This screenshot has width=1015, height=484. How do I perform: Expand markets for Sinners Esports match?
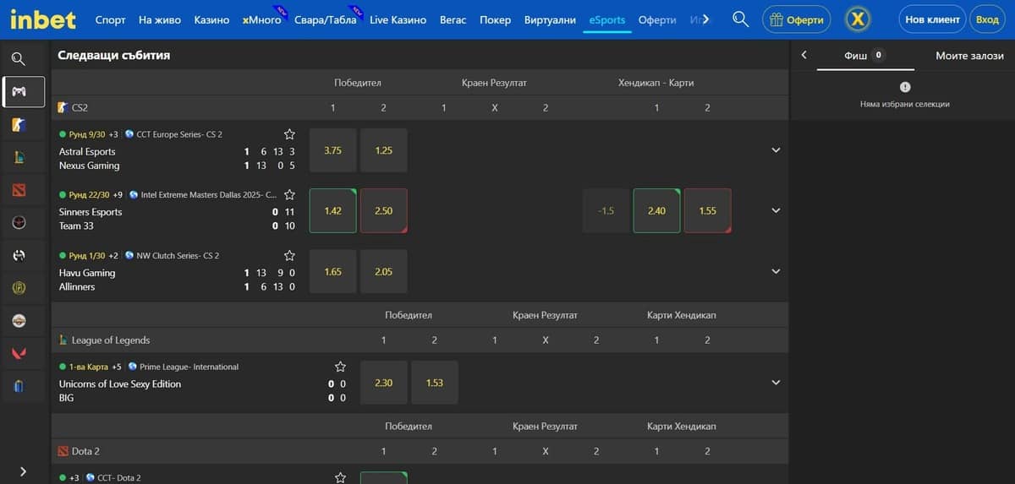(x=776, y=210)
